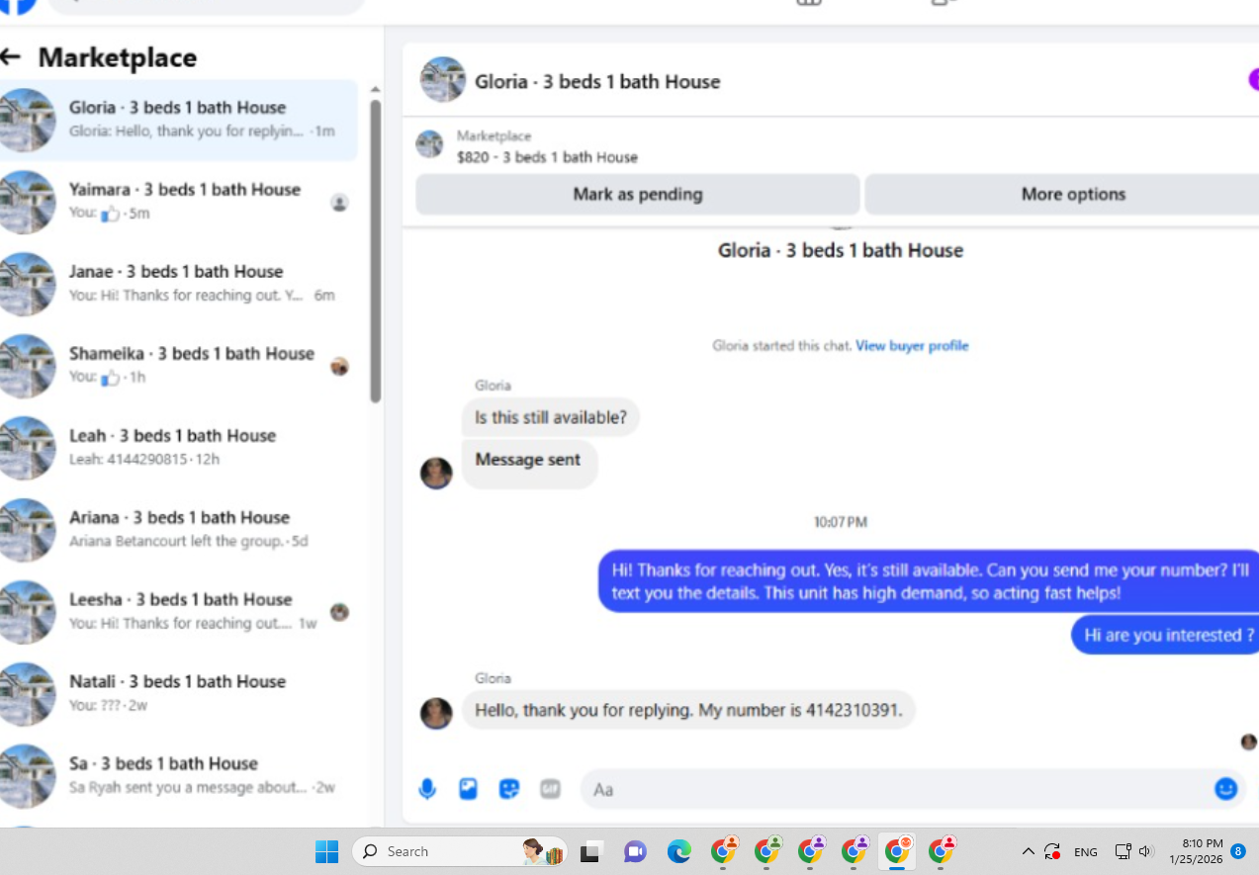Click the sync status tray icon
Viewport: 1259px width, 875px height.
click(x=1052, y=851)
